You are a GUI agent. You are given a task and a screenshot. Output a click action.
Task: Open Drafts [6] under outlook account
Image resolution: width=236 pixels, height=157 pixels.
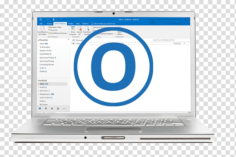43,87
